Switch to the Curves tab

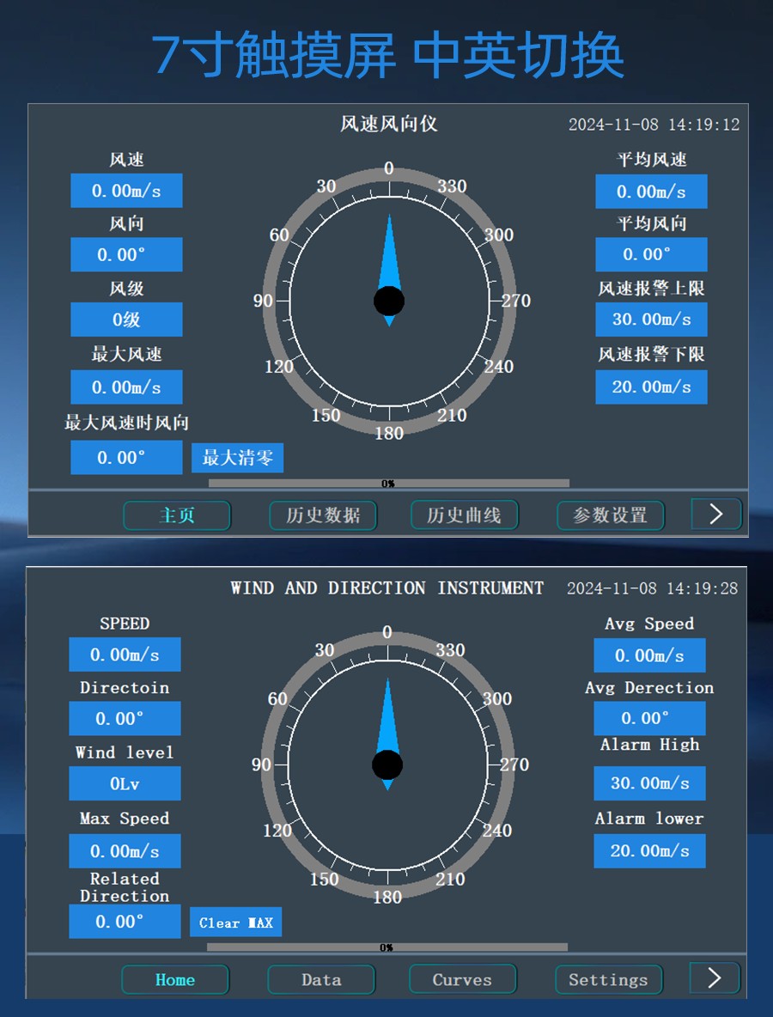pos(463,978)
